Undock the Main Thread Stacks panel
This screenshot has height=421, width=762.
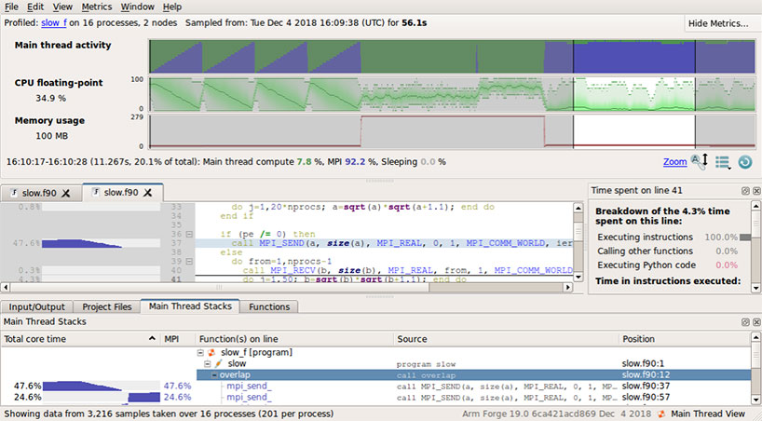[744, 321]
